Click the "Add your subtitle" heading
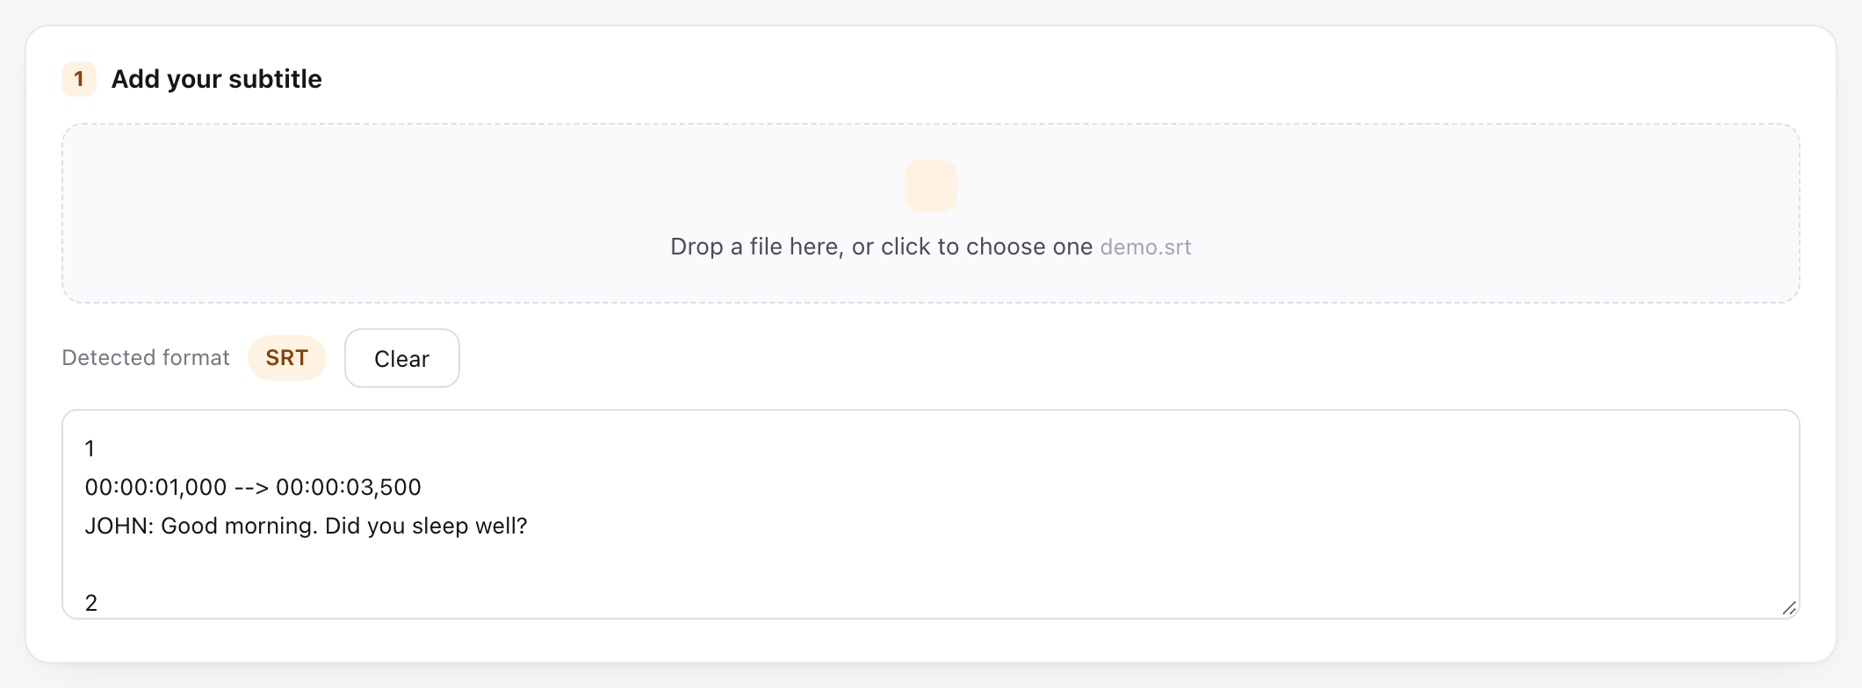Screen dimensions: 1862x688 click(x=216, y=79)
